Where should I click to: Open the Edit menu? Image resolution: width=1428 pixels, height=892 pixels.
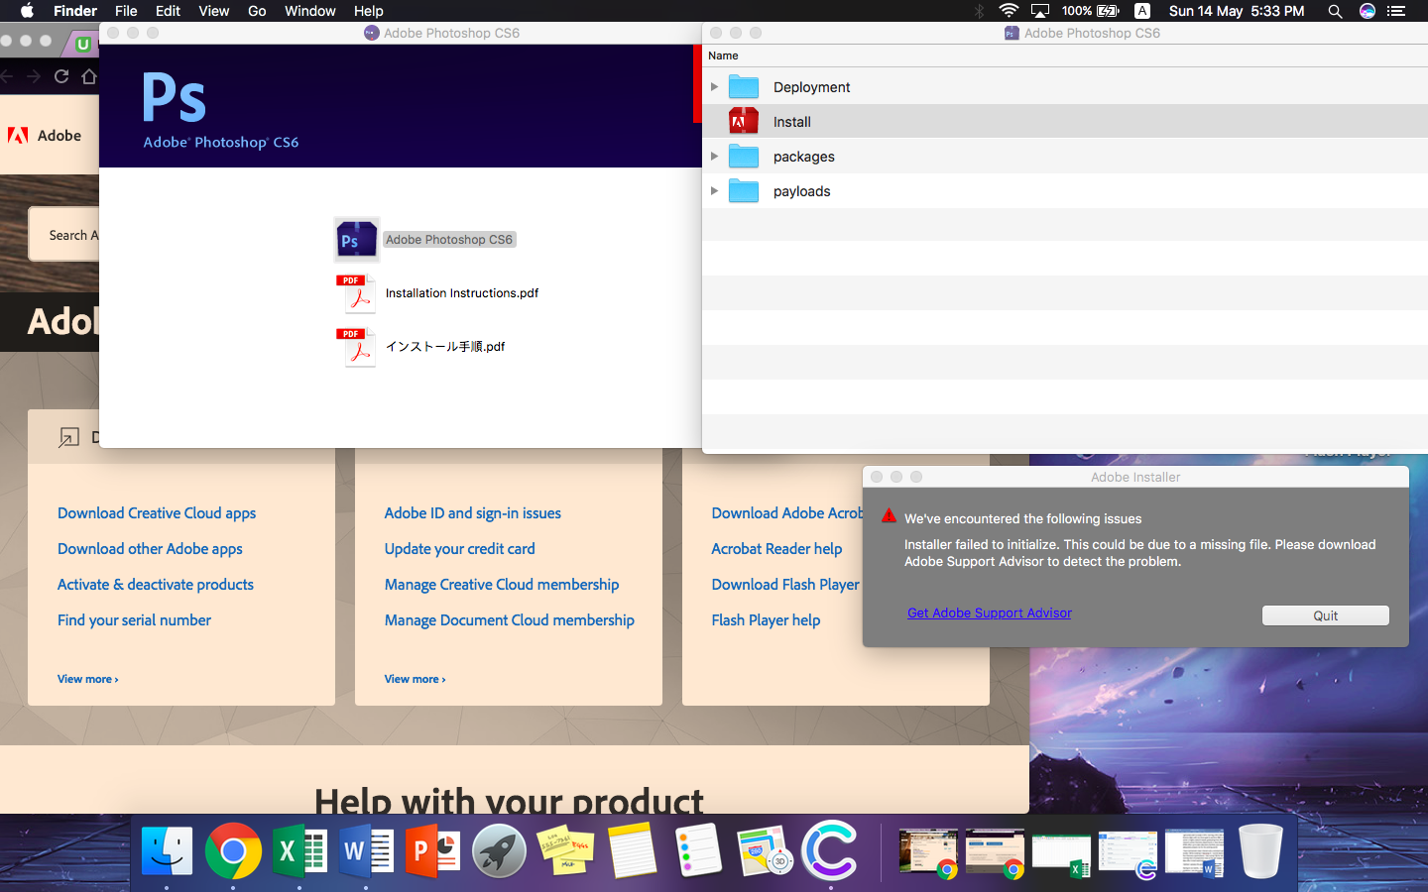(168, 11)
